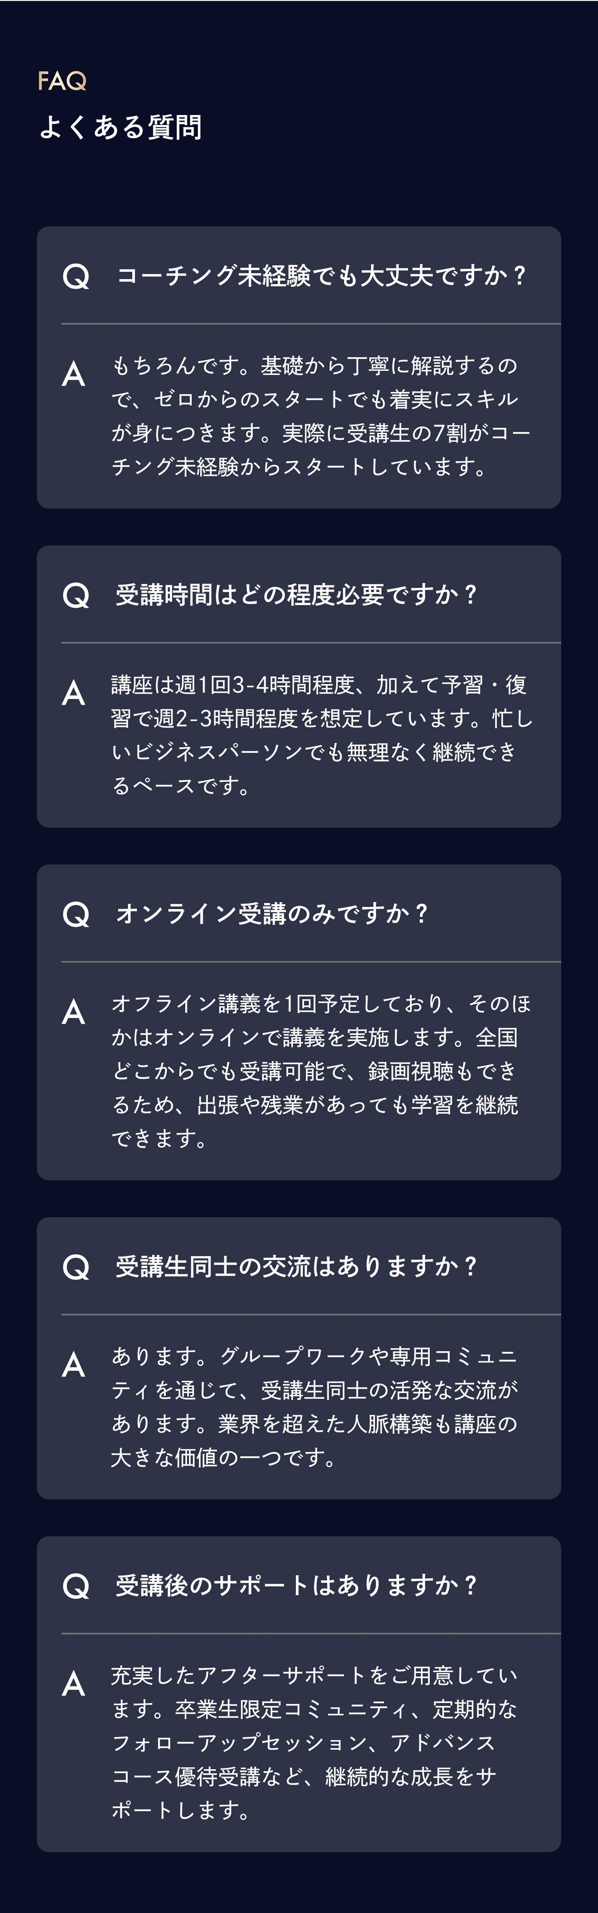Click the A icon beside 充実したアフターサポート answer
Screen dimensions: 598x1913
coord(74,1684)
